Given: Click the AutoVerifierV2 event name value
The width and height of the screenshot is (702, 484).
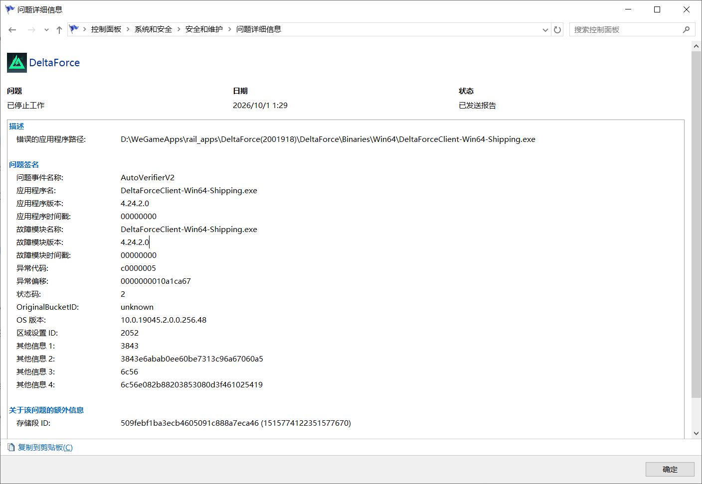Looking at the screenshot, I should (148, 178).
